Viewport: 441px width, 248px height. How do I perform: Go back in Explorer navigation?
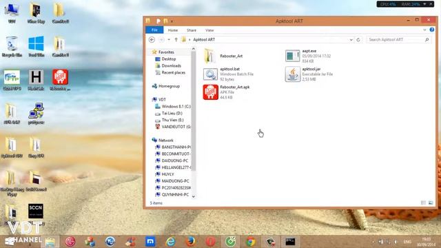click(152, 40)
